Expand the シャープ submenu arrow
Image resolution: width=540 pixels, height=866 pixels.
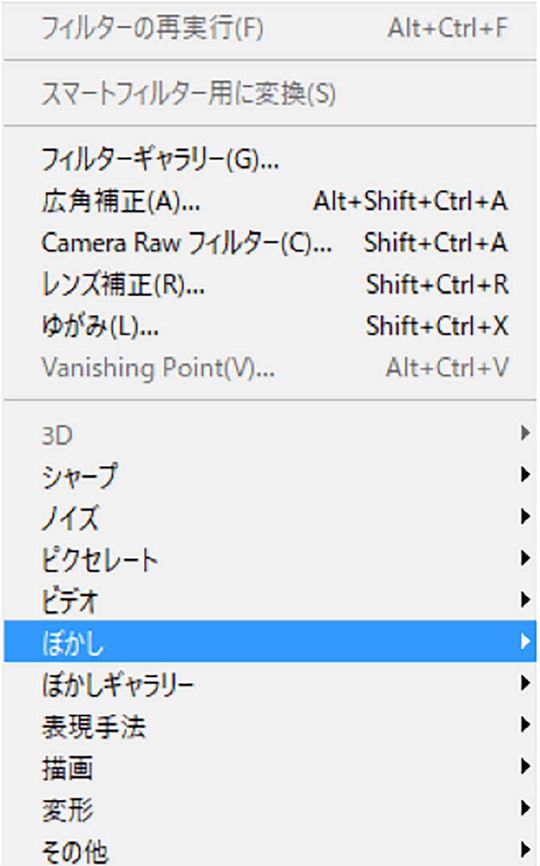525,475
